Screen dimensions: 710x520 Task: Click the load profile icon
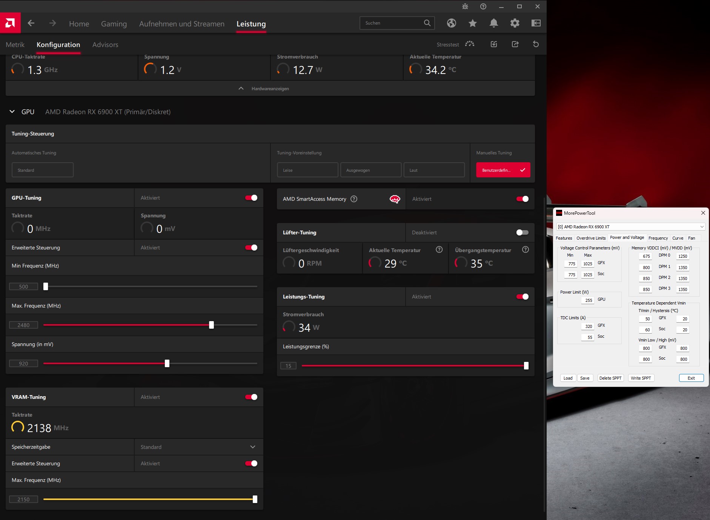pos(494,44)
